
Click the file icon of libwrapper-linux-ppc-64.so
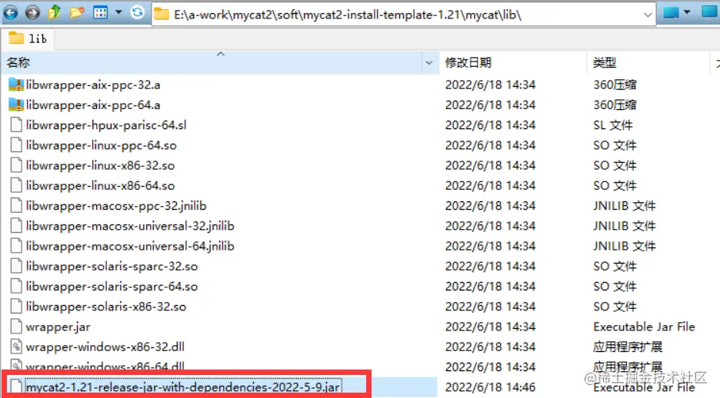coord(16,145)
